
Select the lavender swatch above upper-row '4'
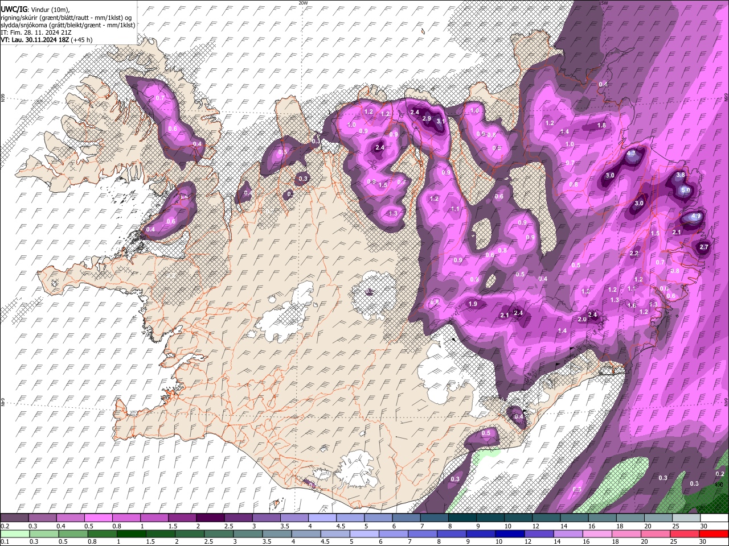[322, 518]
